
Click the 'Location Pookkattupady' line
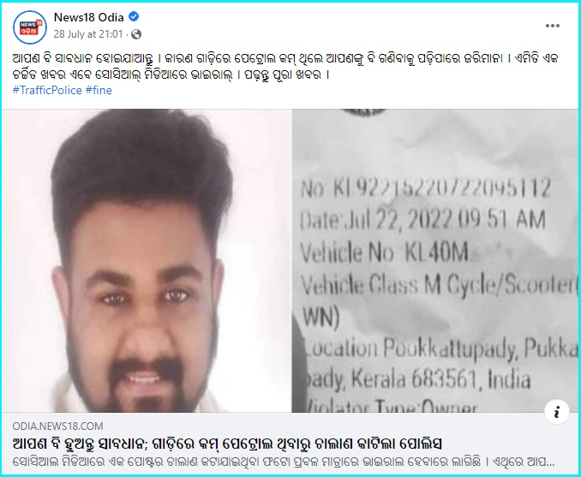[x=439, y=349]
